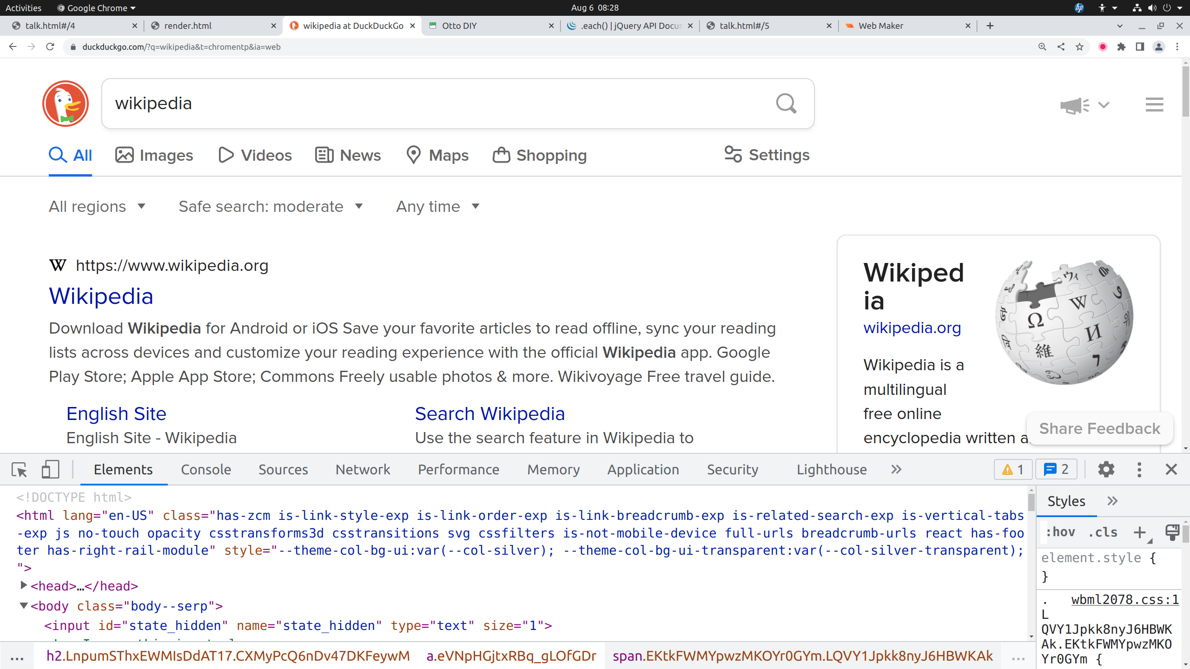Image resolution: width=1190 pixels, height=669 pixels.
Task: Open DevTools settings gear
Action: pyautogui.click(x=1106, y=470)
